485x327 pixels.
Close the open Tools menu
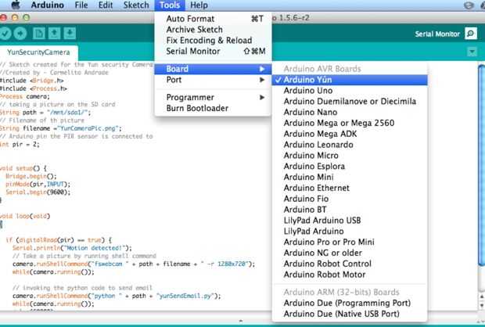170,5
